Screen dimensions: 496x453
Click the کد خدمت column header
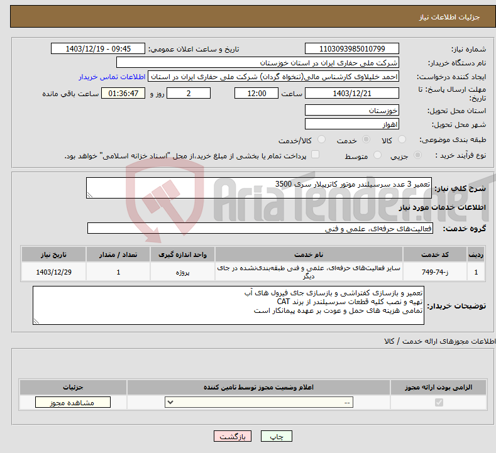[435, 255]
